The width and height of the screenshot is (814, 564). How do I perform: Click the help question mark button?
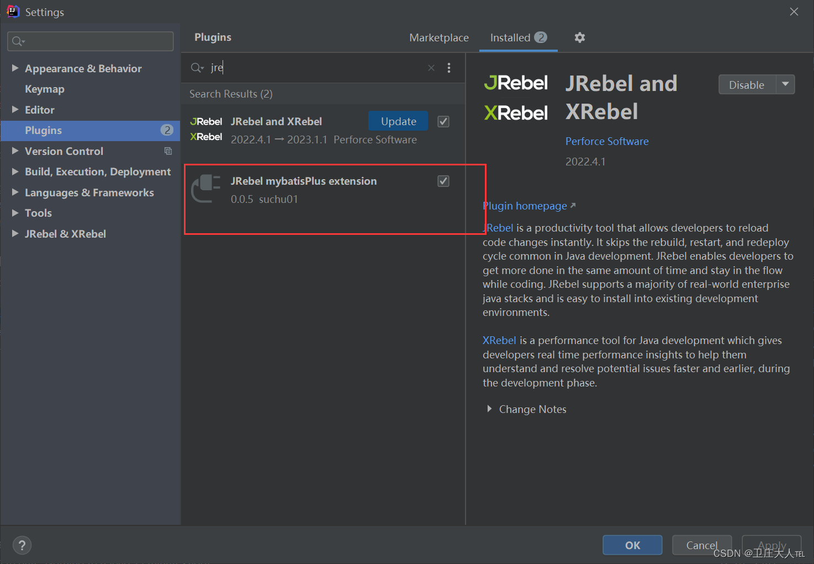(x=22, y=545)
